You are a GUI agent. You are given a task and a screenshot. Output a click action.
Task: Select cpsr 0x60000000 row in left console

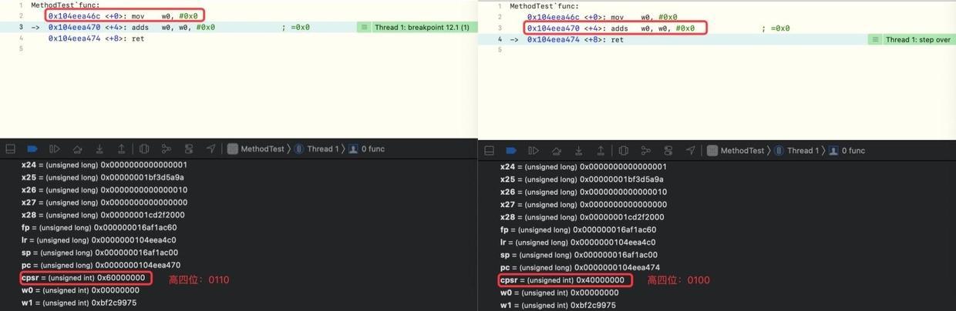coord(83,278)
